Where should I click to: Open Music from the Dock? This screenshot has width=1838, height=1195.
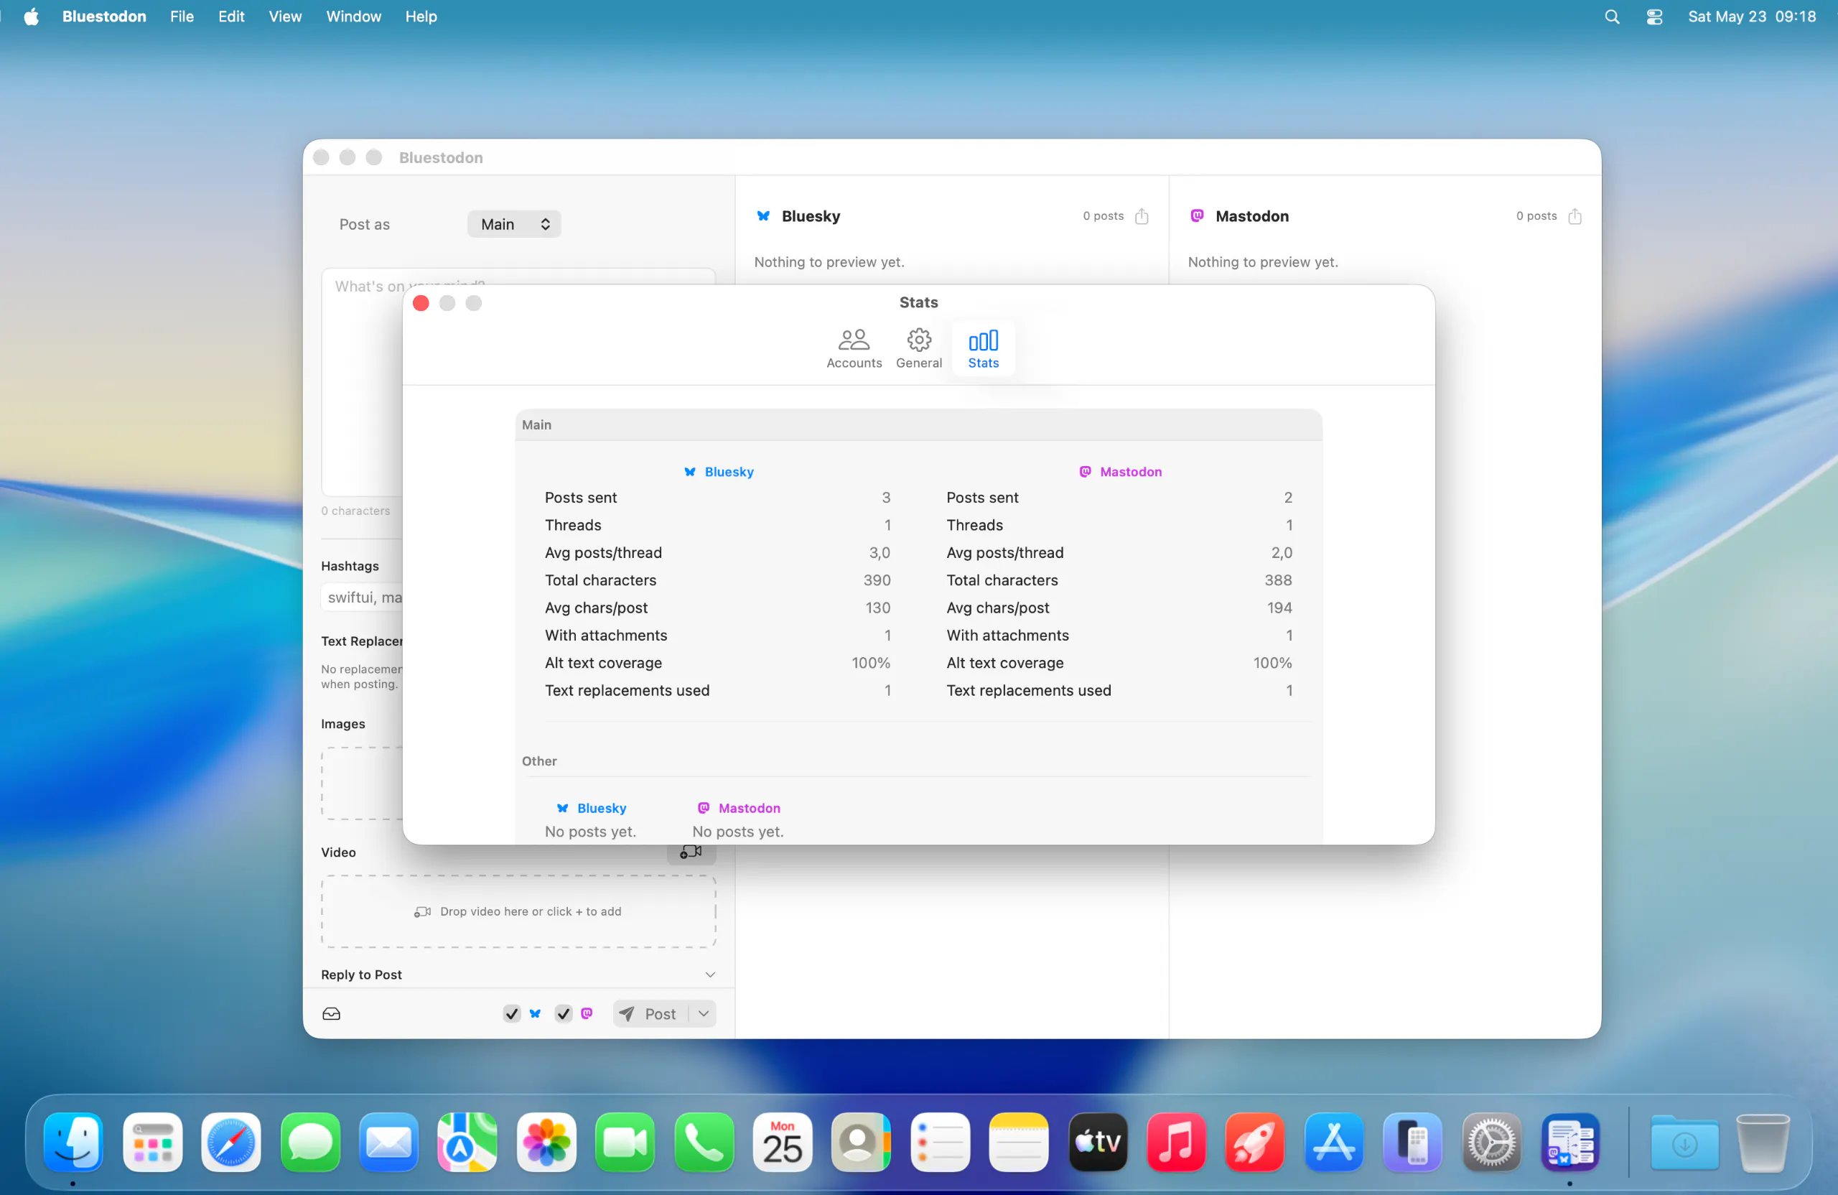click(x=1176, y=1142)
